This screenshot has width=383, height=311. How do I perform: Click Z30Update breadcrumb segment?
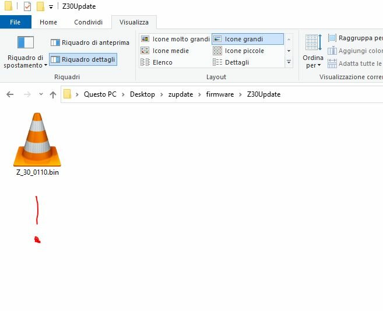[263, 94]
